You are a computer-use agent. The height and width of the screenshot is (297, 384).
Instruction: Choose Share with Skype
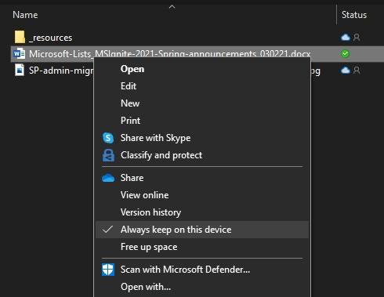202,138
